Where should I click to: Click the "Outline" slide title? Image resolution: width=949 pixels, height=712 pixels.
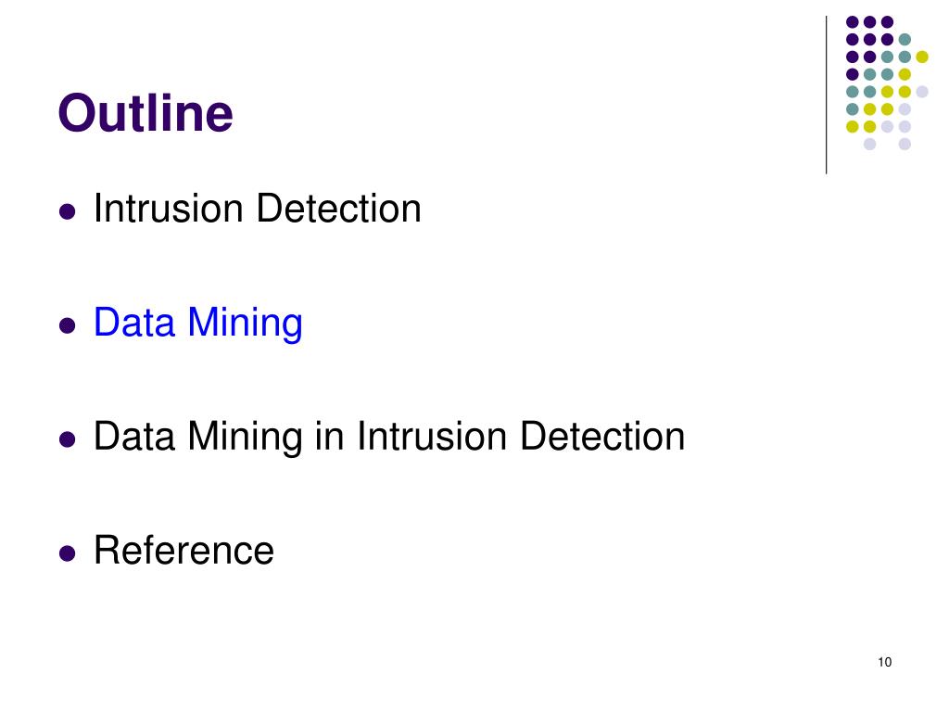tap(146, 112)
